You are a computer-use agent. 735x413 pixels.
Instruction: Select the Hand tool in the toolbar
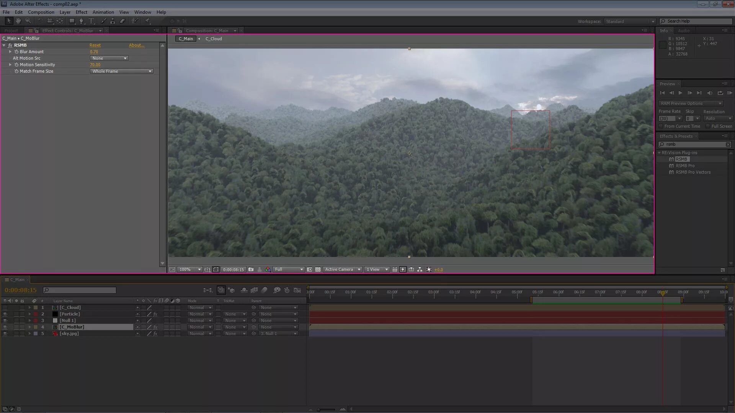point(18,21)
